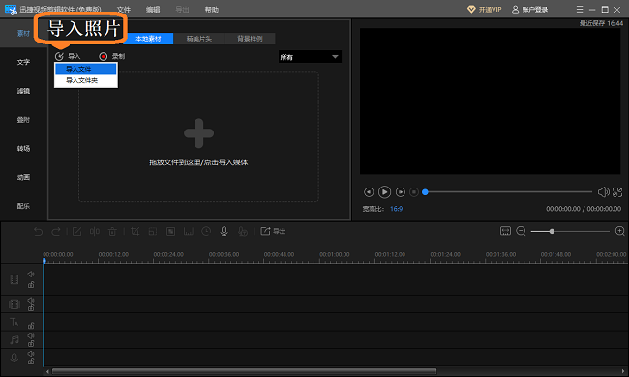
Task: Switch to the 背景样例 tab
Action: click(250, 39)
